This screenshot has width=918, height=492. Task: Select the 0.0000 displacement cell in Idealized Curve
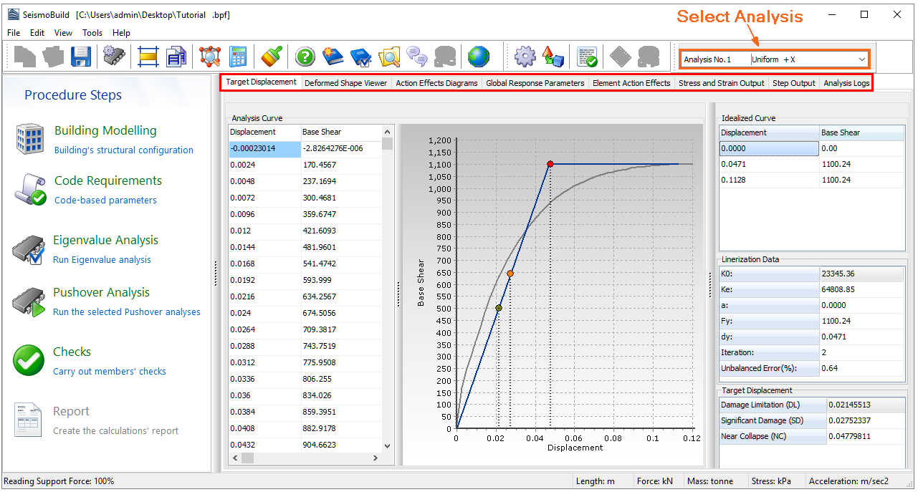coord(768,148)
